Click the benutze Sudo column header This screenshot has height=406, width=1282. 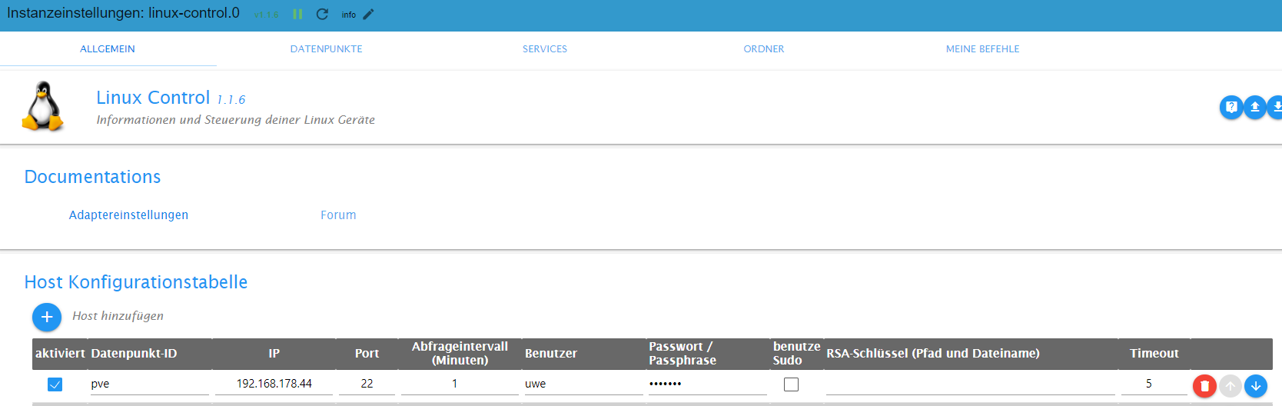(796, 354)
